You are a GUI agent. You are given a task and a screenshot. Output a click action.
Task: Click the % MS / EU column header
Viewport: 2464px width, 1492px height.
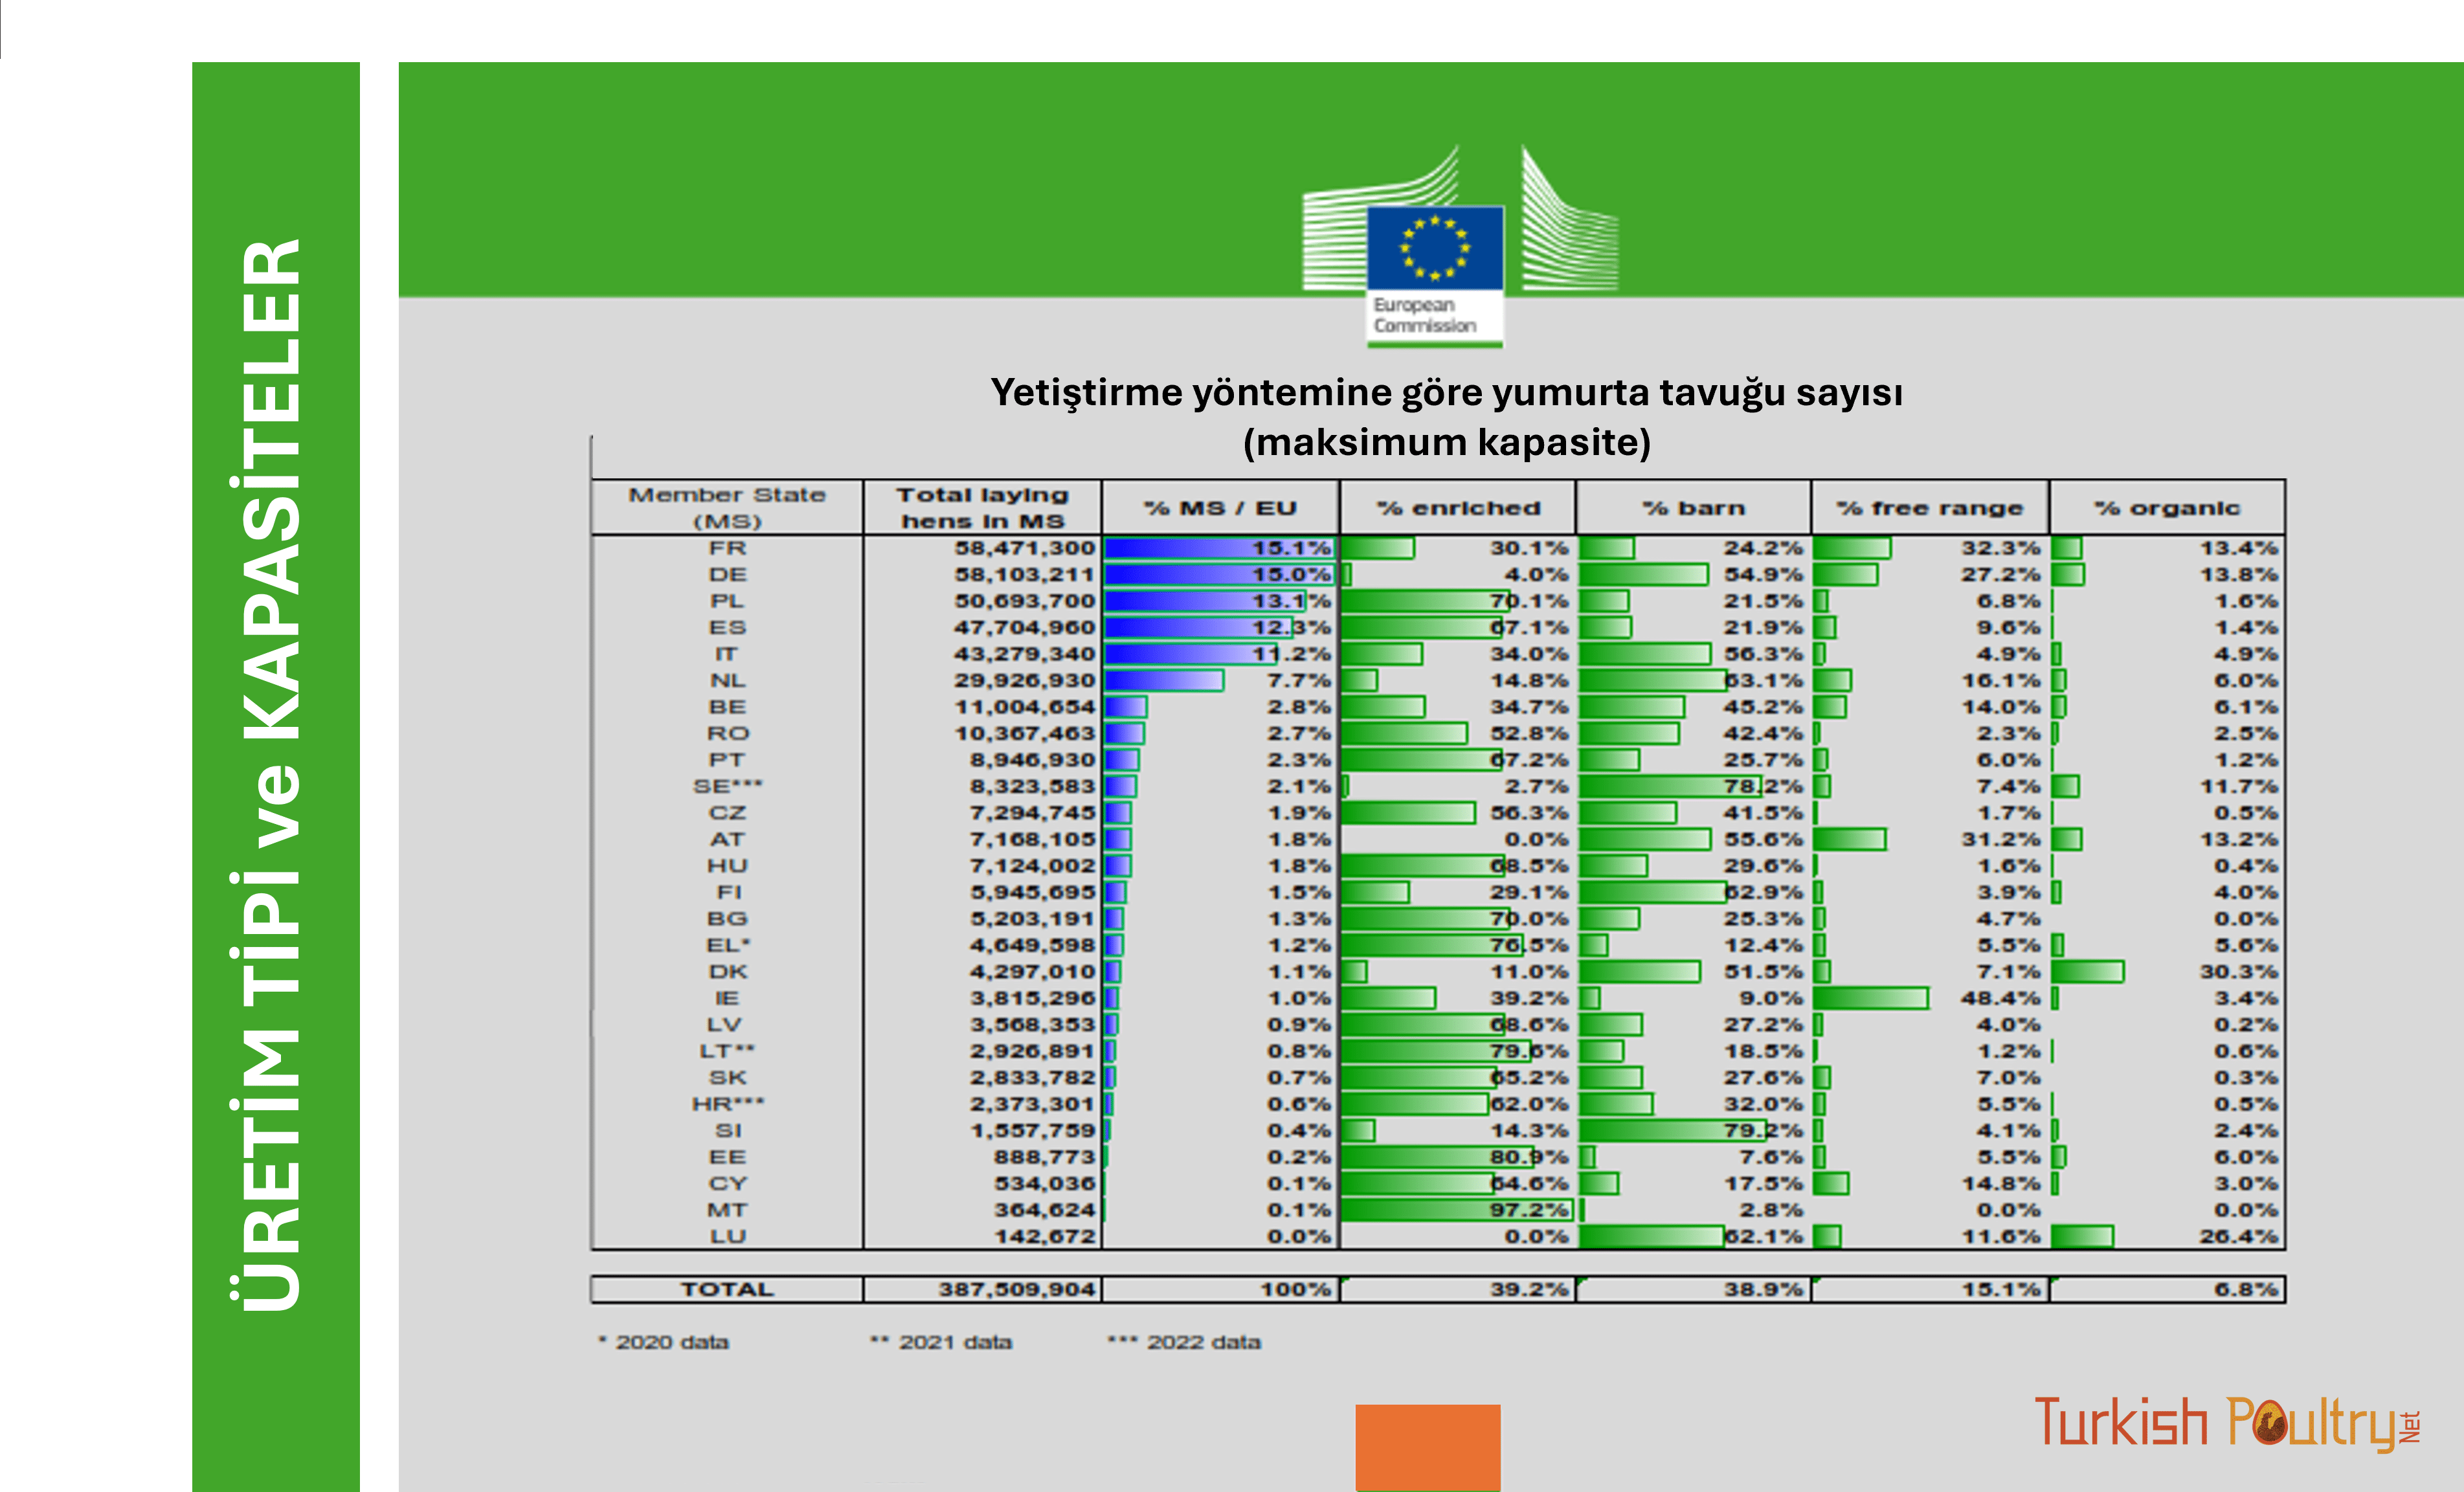[1221, 508]
